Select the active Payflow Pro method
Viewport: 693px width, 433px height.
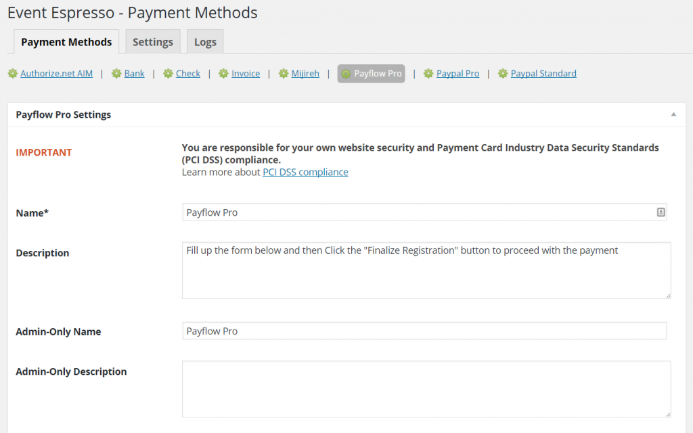(372, 74)
